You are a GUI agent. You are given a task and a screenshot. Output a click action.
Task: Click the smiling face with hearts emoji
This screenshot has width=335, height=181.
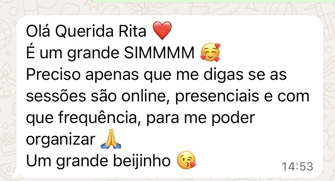[210, 53]
